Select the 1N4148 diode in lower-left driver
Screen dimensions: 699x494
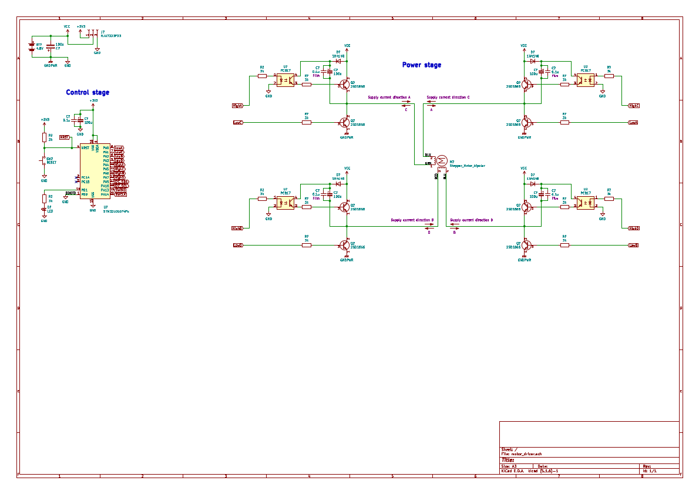pyautogui.click(x=339, y=184)
